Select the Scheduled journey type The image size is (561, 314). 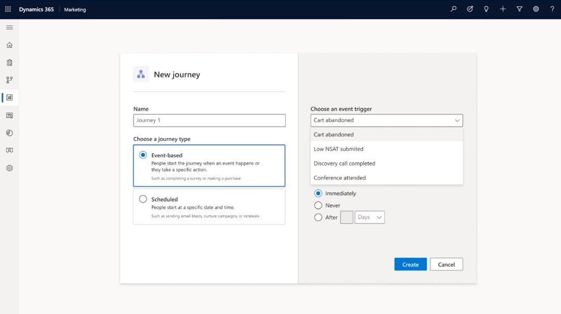pos(143,199)
